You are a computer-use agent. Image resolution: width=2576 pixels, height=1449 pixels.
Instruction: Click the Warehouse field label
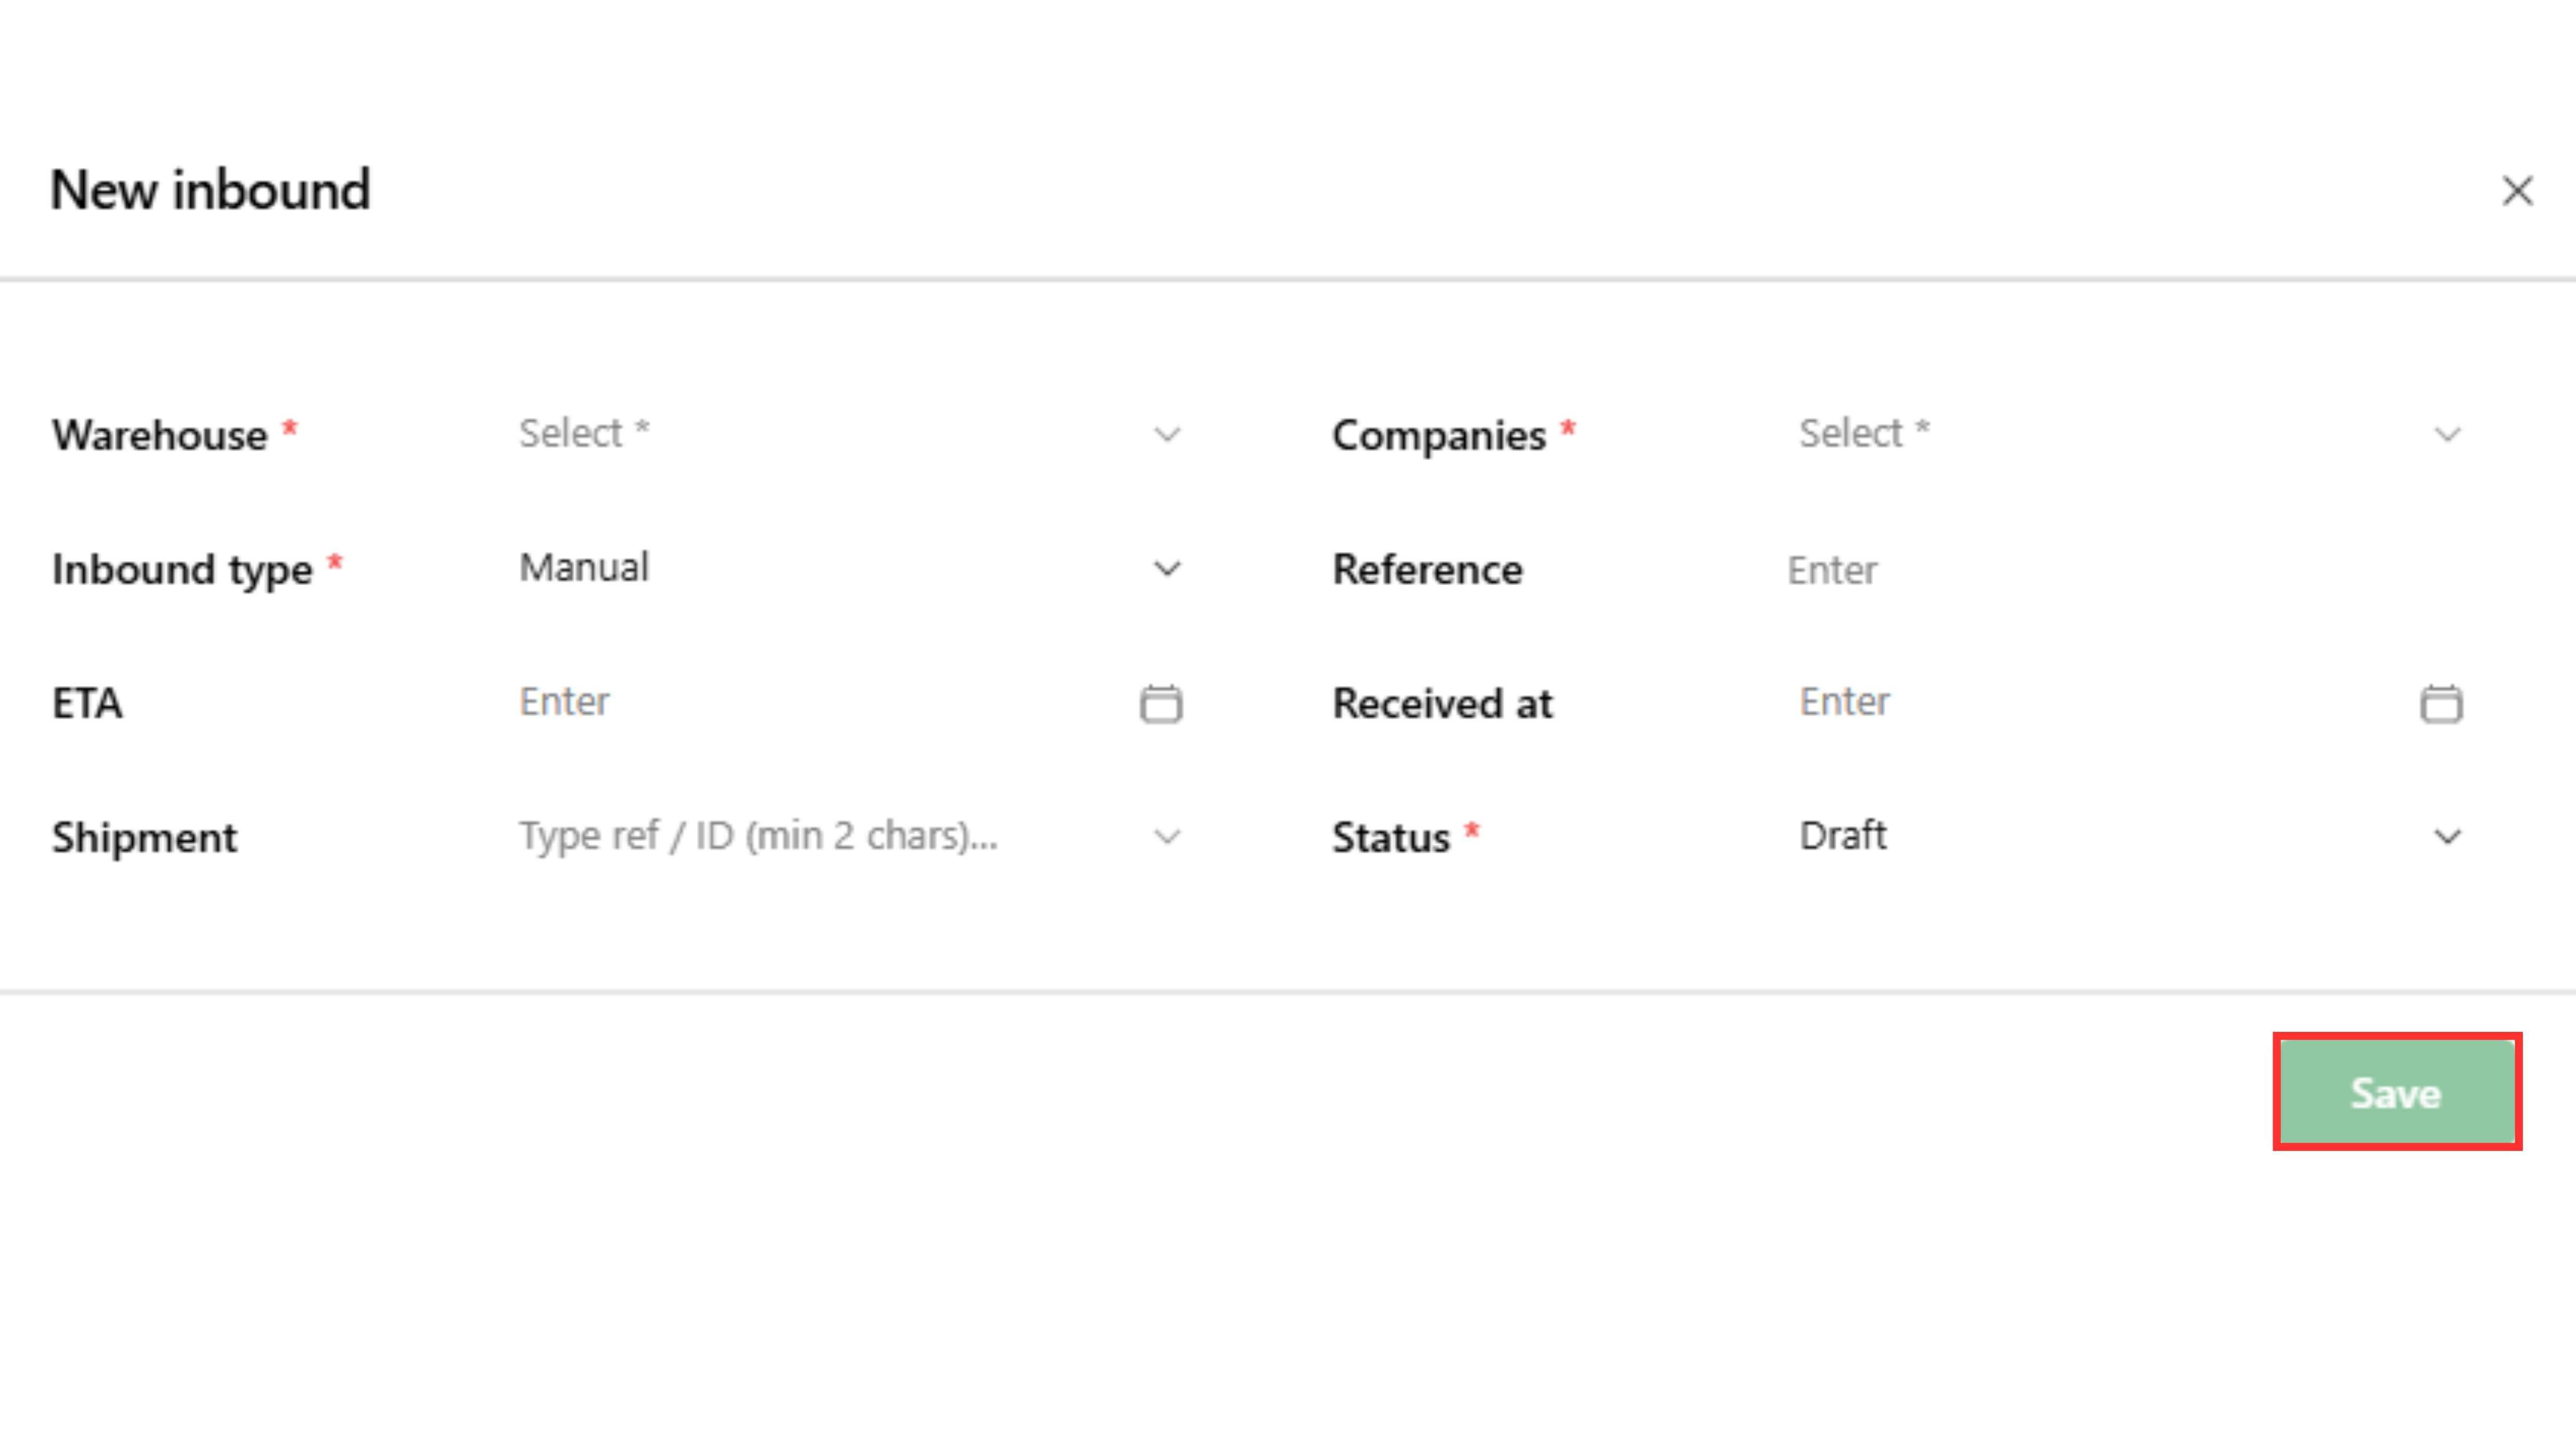click(x=160, y=436)
